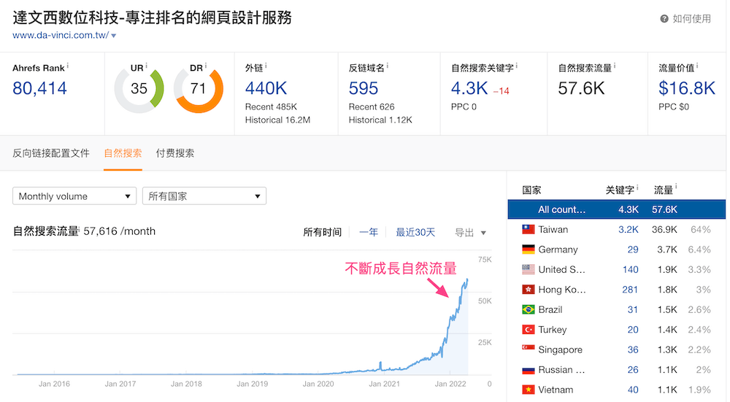Click info icon beside Ahrefs Rank
The height and width of the screenshot is (402, 730).
point(67,66)
